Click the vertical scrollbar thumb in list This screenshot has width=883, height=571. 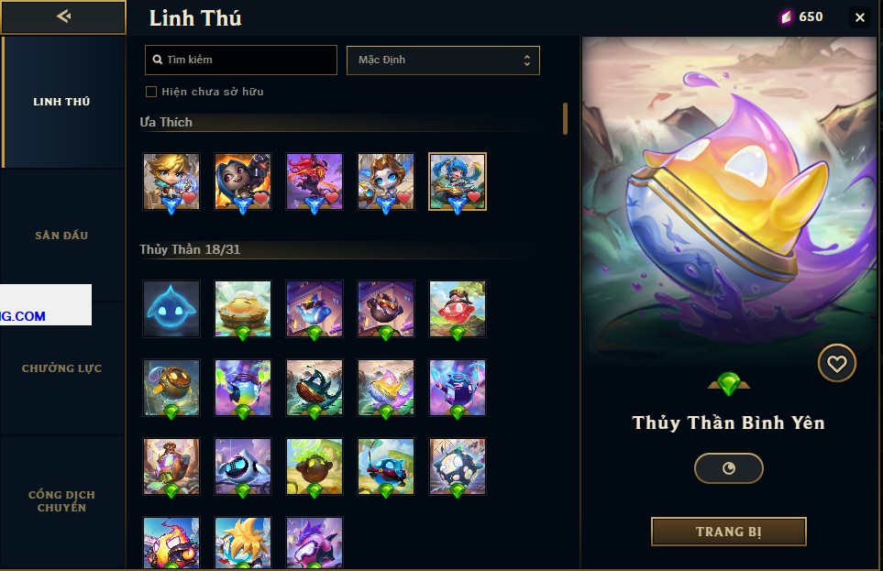tap(565, 118)
